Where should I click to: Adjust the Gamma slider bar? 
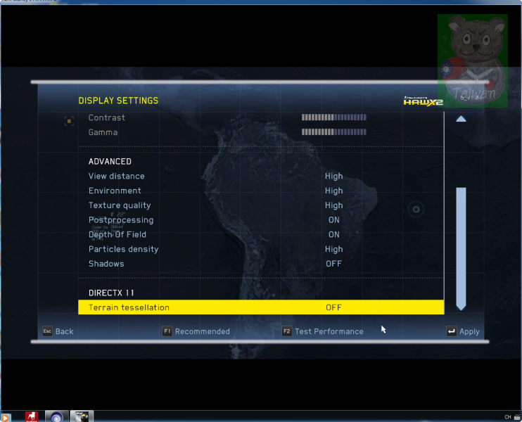(x=334, y=132)
